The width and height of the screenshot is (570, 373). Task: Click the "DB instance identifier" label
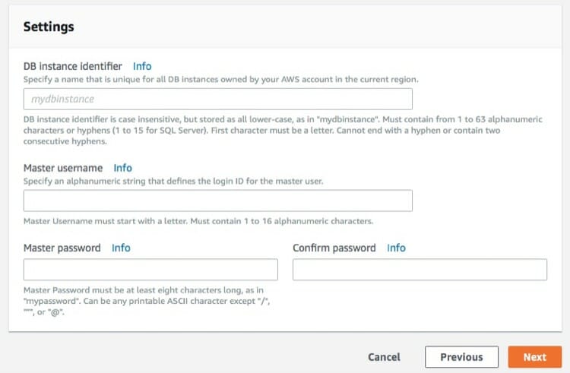click(73, 66)
